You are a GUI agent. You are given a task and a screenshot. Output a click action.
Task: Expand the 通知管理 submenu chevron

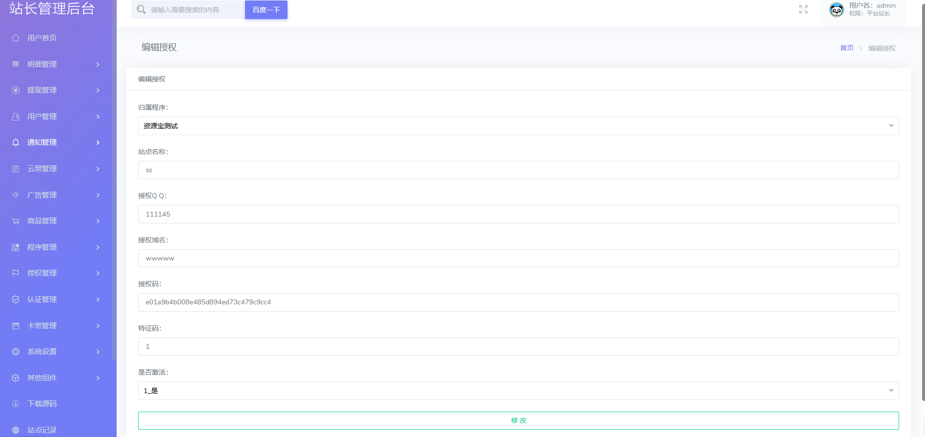pos(98,142)
